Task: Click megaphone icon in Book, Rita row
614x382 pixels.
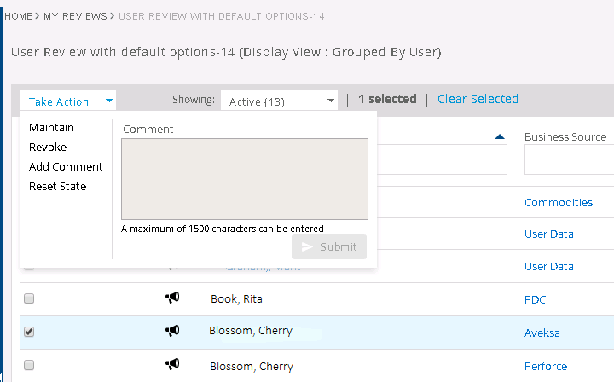Action: pyautogui.click(x=172, y=298)
